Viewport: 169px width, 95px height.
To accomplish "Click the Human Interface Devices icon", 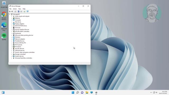I will [14, 30].
